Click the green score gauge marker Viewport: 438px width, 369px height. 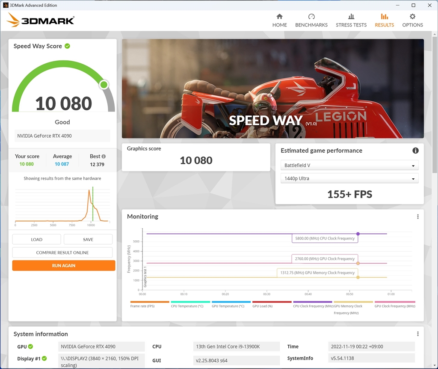click(x=104, y=85)
